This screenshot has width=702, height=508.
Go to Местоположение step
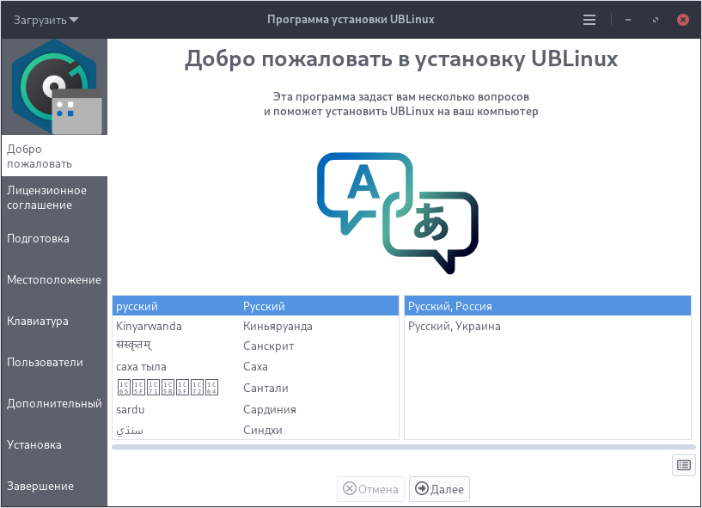[55, 280]
